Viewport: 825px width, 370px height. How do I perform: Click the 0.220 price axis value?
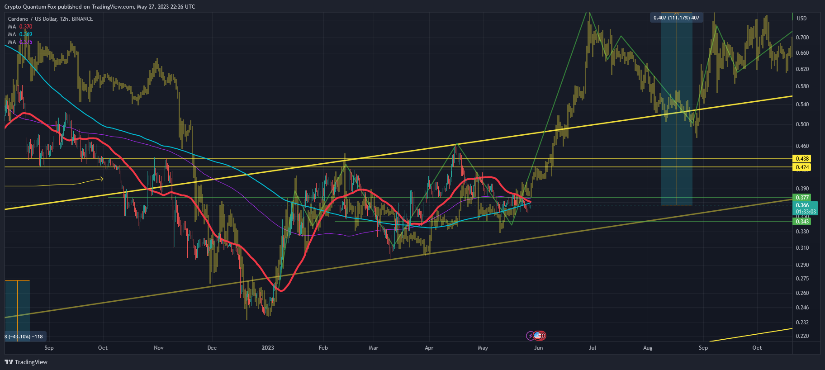tap(802, 336)
